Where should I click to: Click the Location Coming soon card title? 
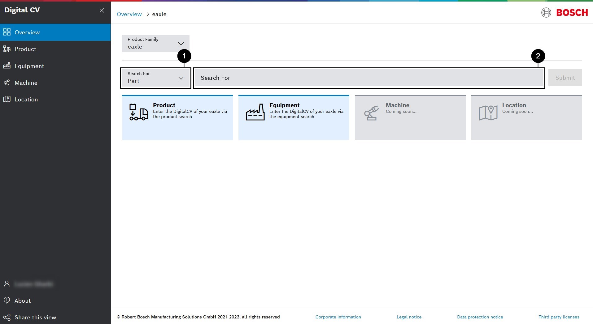tap(514, 105)
